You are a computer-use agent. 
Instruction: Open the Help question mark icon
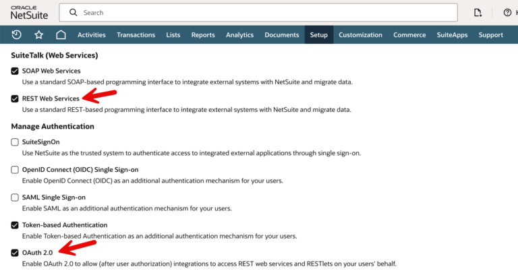pyautogui.click(x=507, y=13)
